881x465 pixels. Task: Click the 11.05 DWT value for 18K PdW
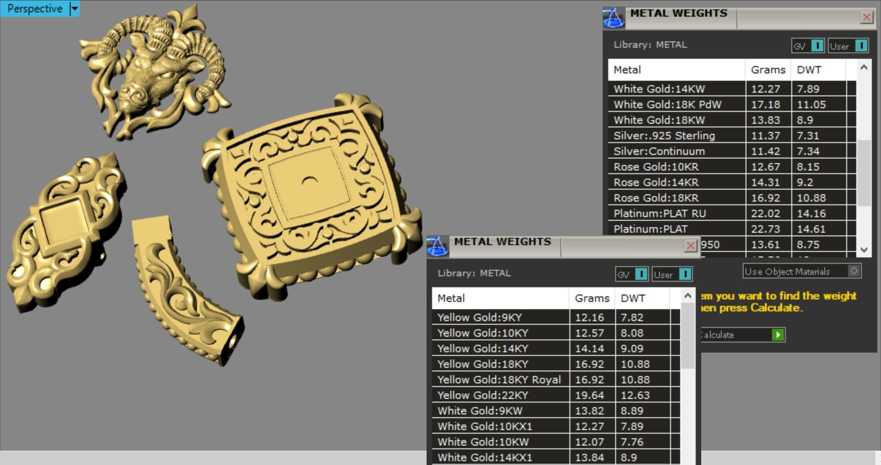811,105
